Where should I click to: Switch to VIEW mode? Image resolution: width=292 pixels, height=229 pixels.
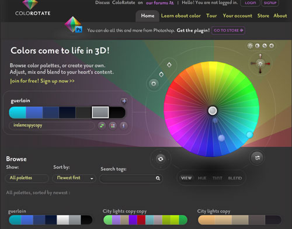pos(186,178)
